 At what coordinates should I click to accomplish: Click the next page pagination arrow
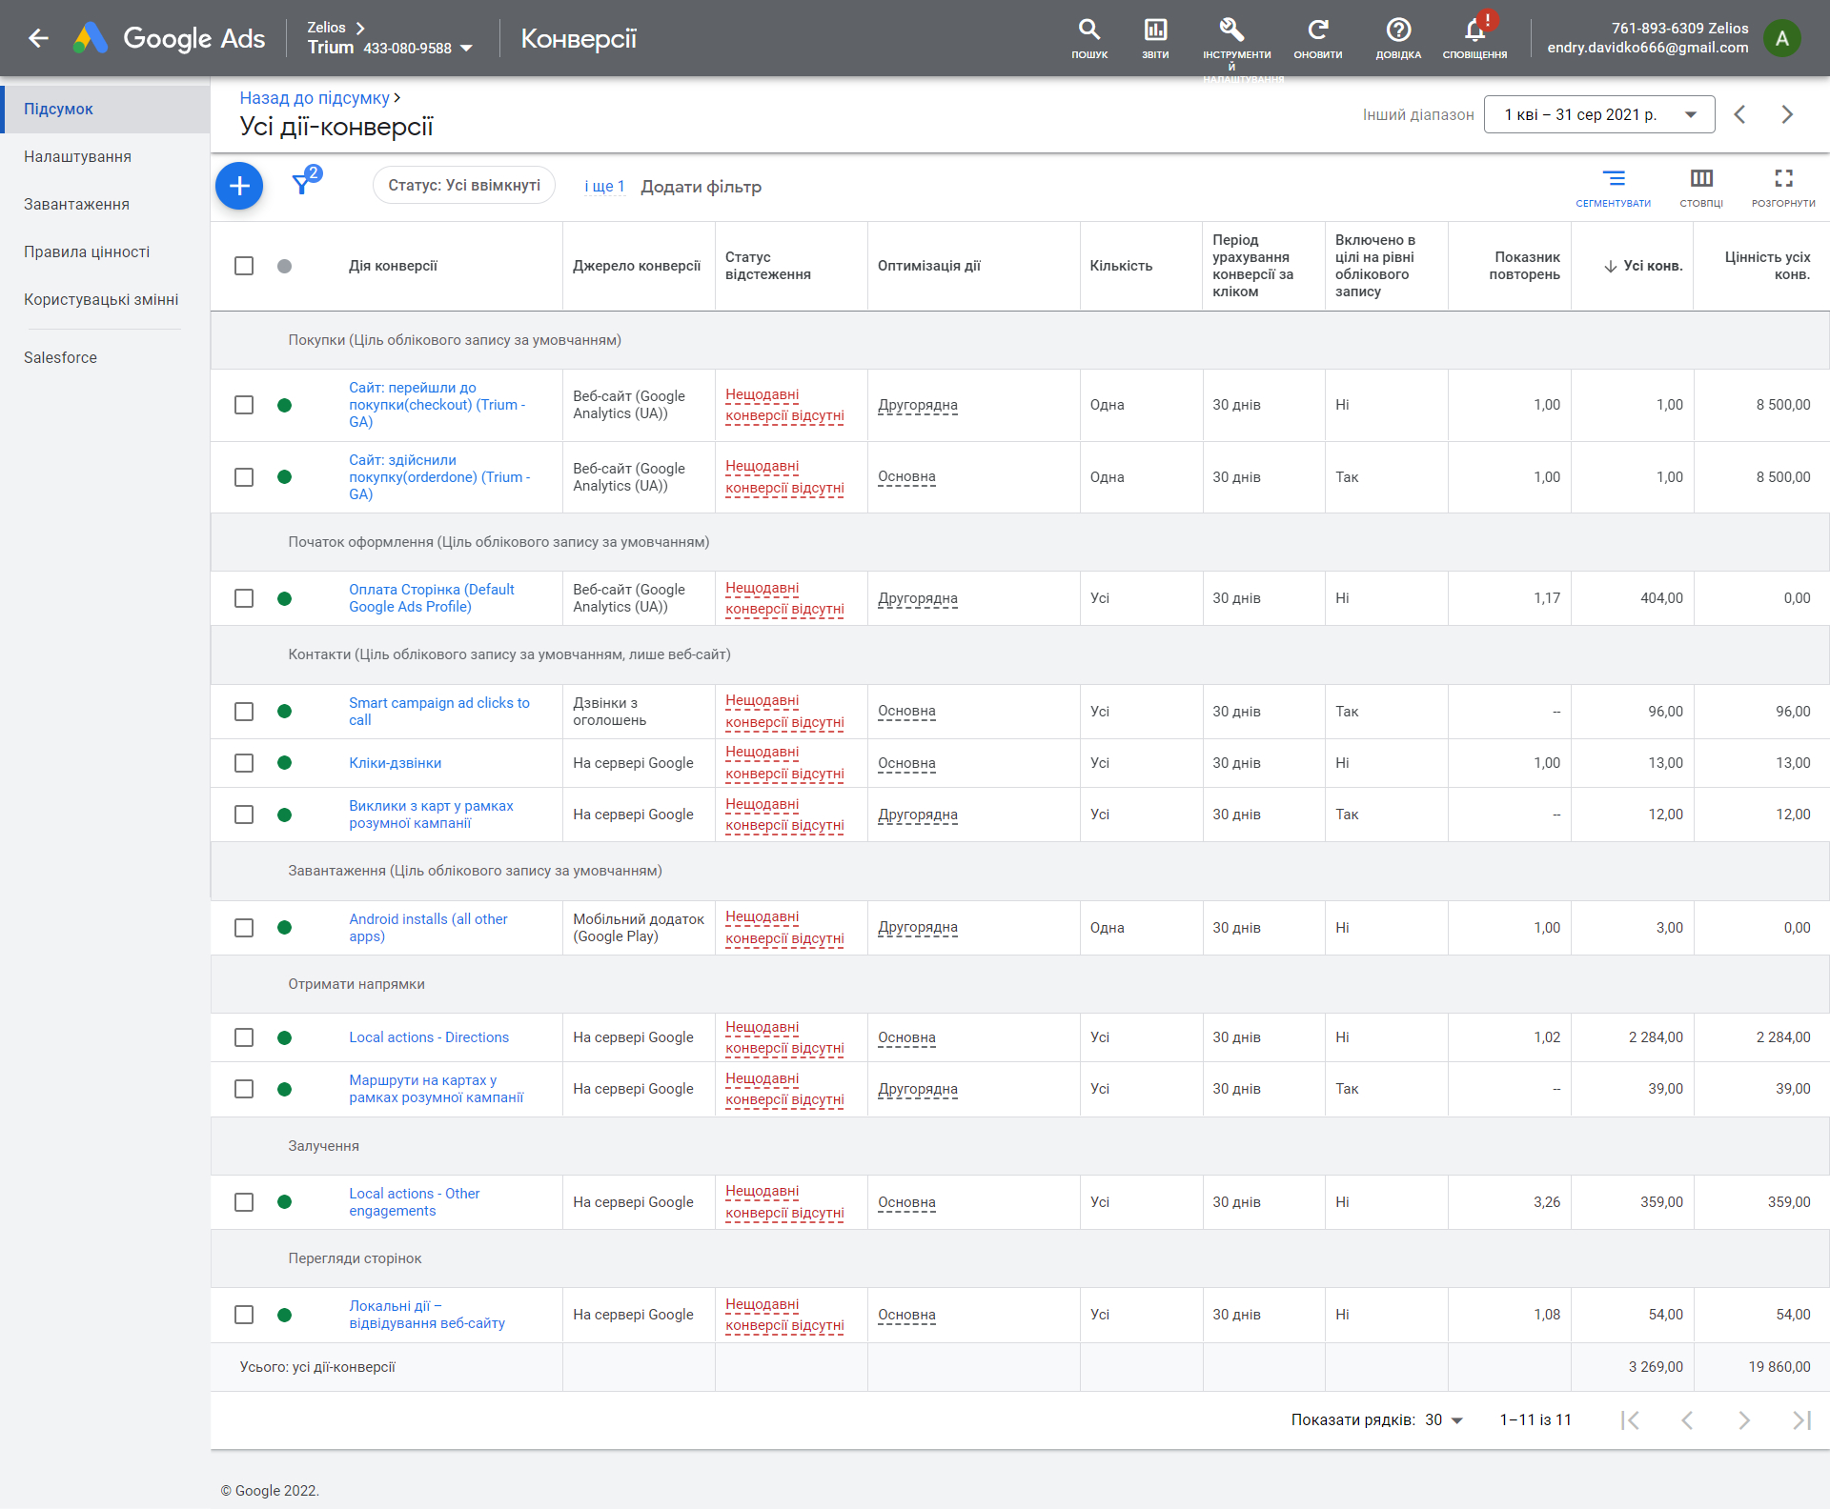pos(1744,1419)
